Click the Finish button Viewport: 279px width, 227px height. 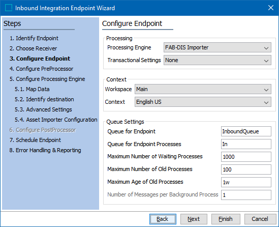point(226,219)
